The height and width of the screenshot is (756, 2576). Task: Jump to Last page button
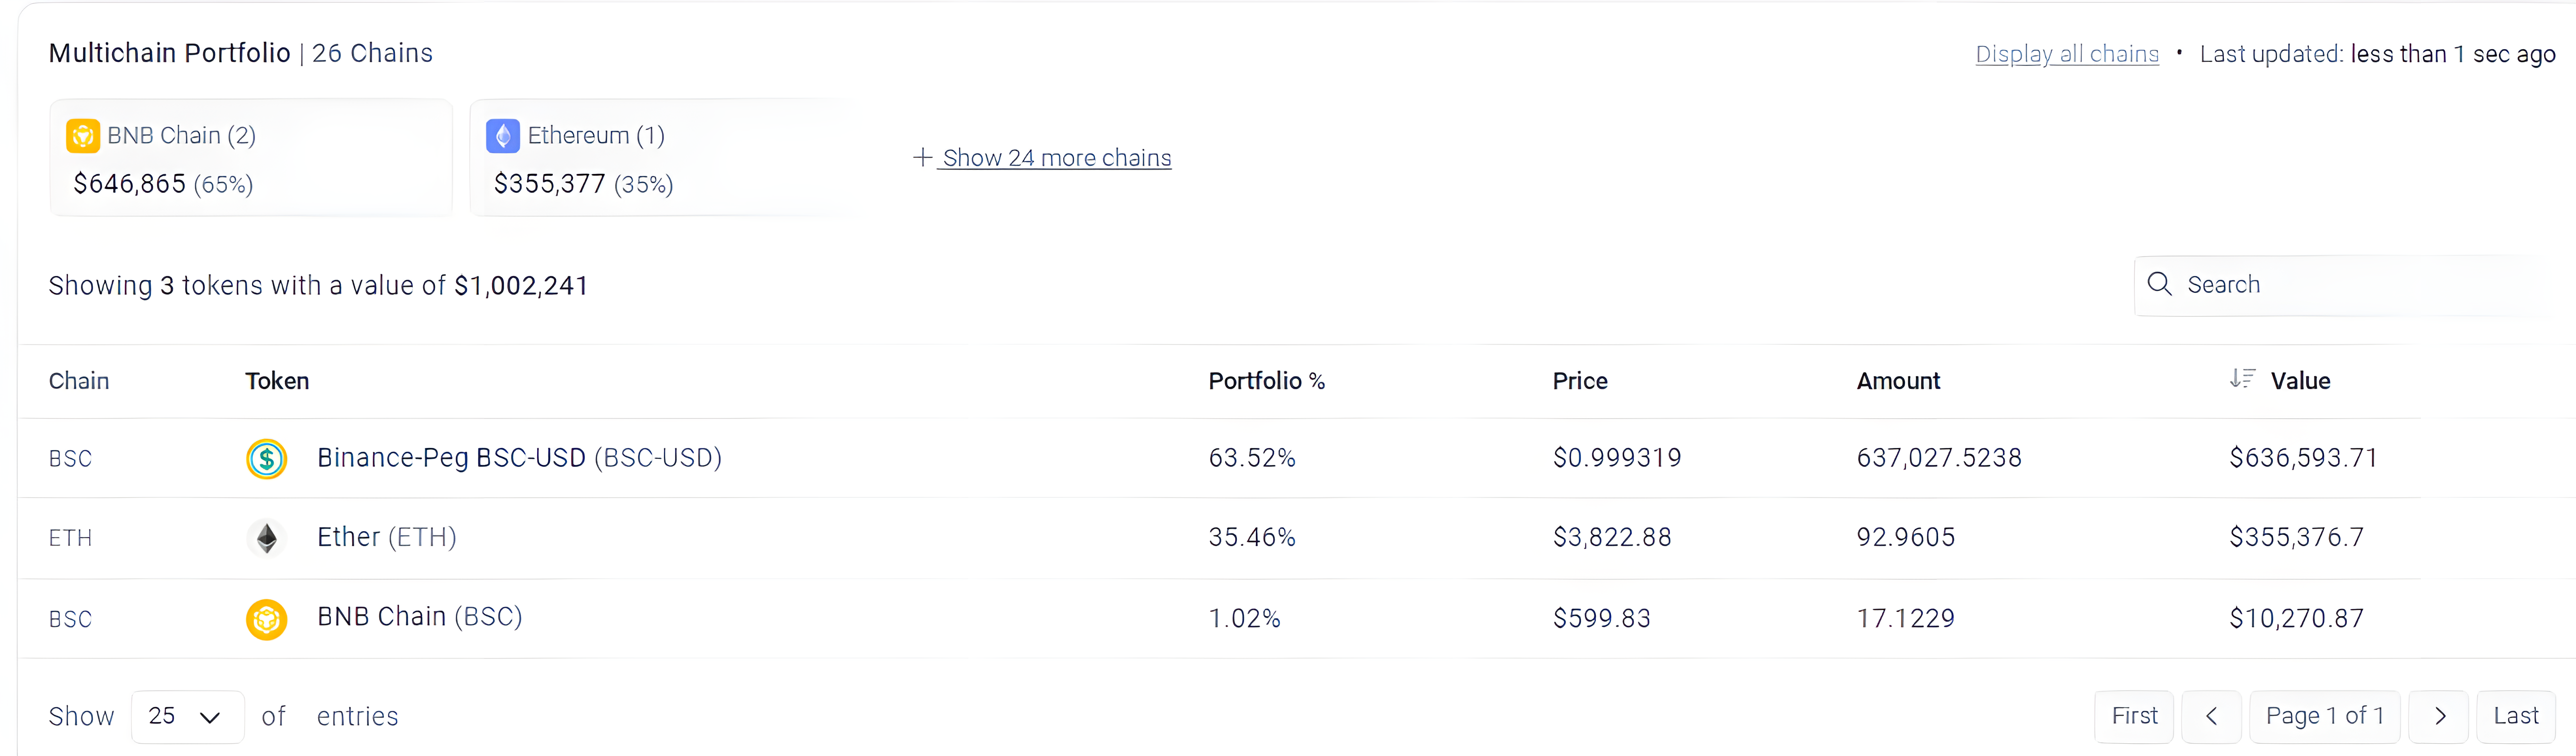[2515, 716]
